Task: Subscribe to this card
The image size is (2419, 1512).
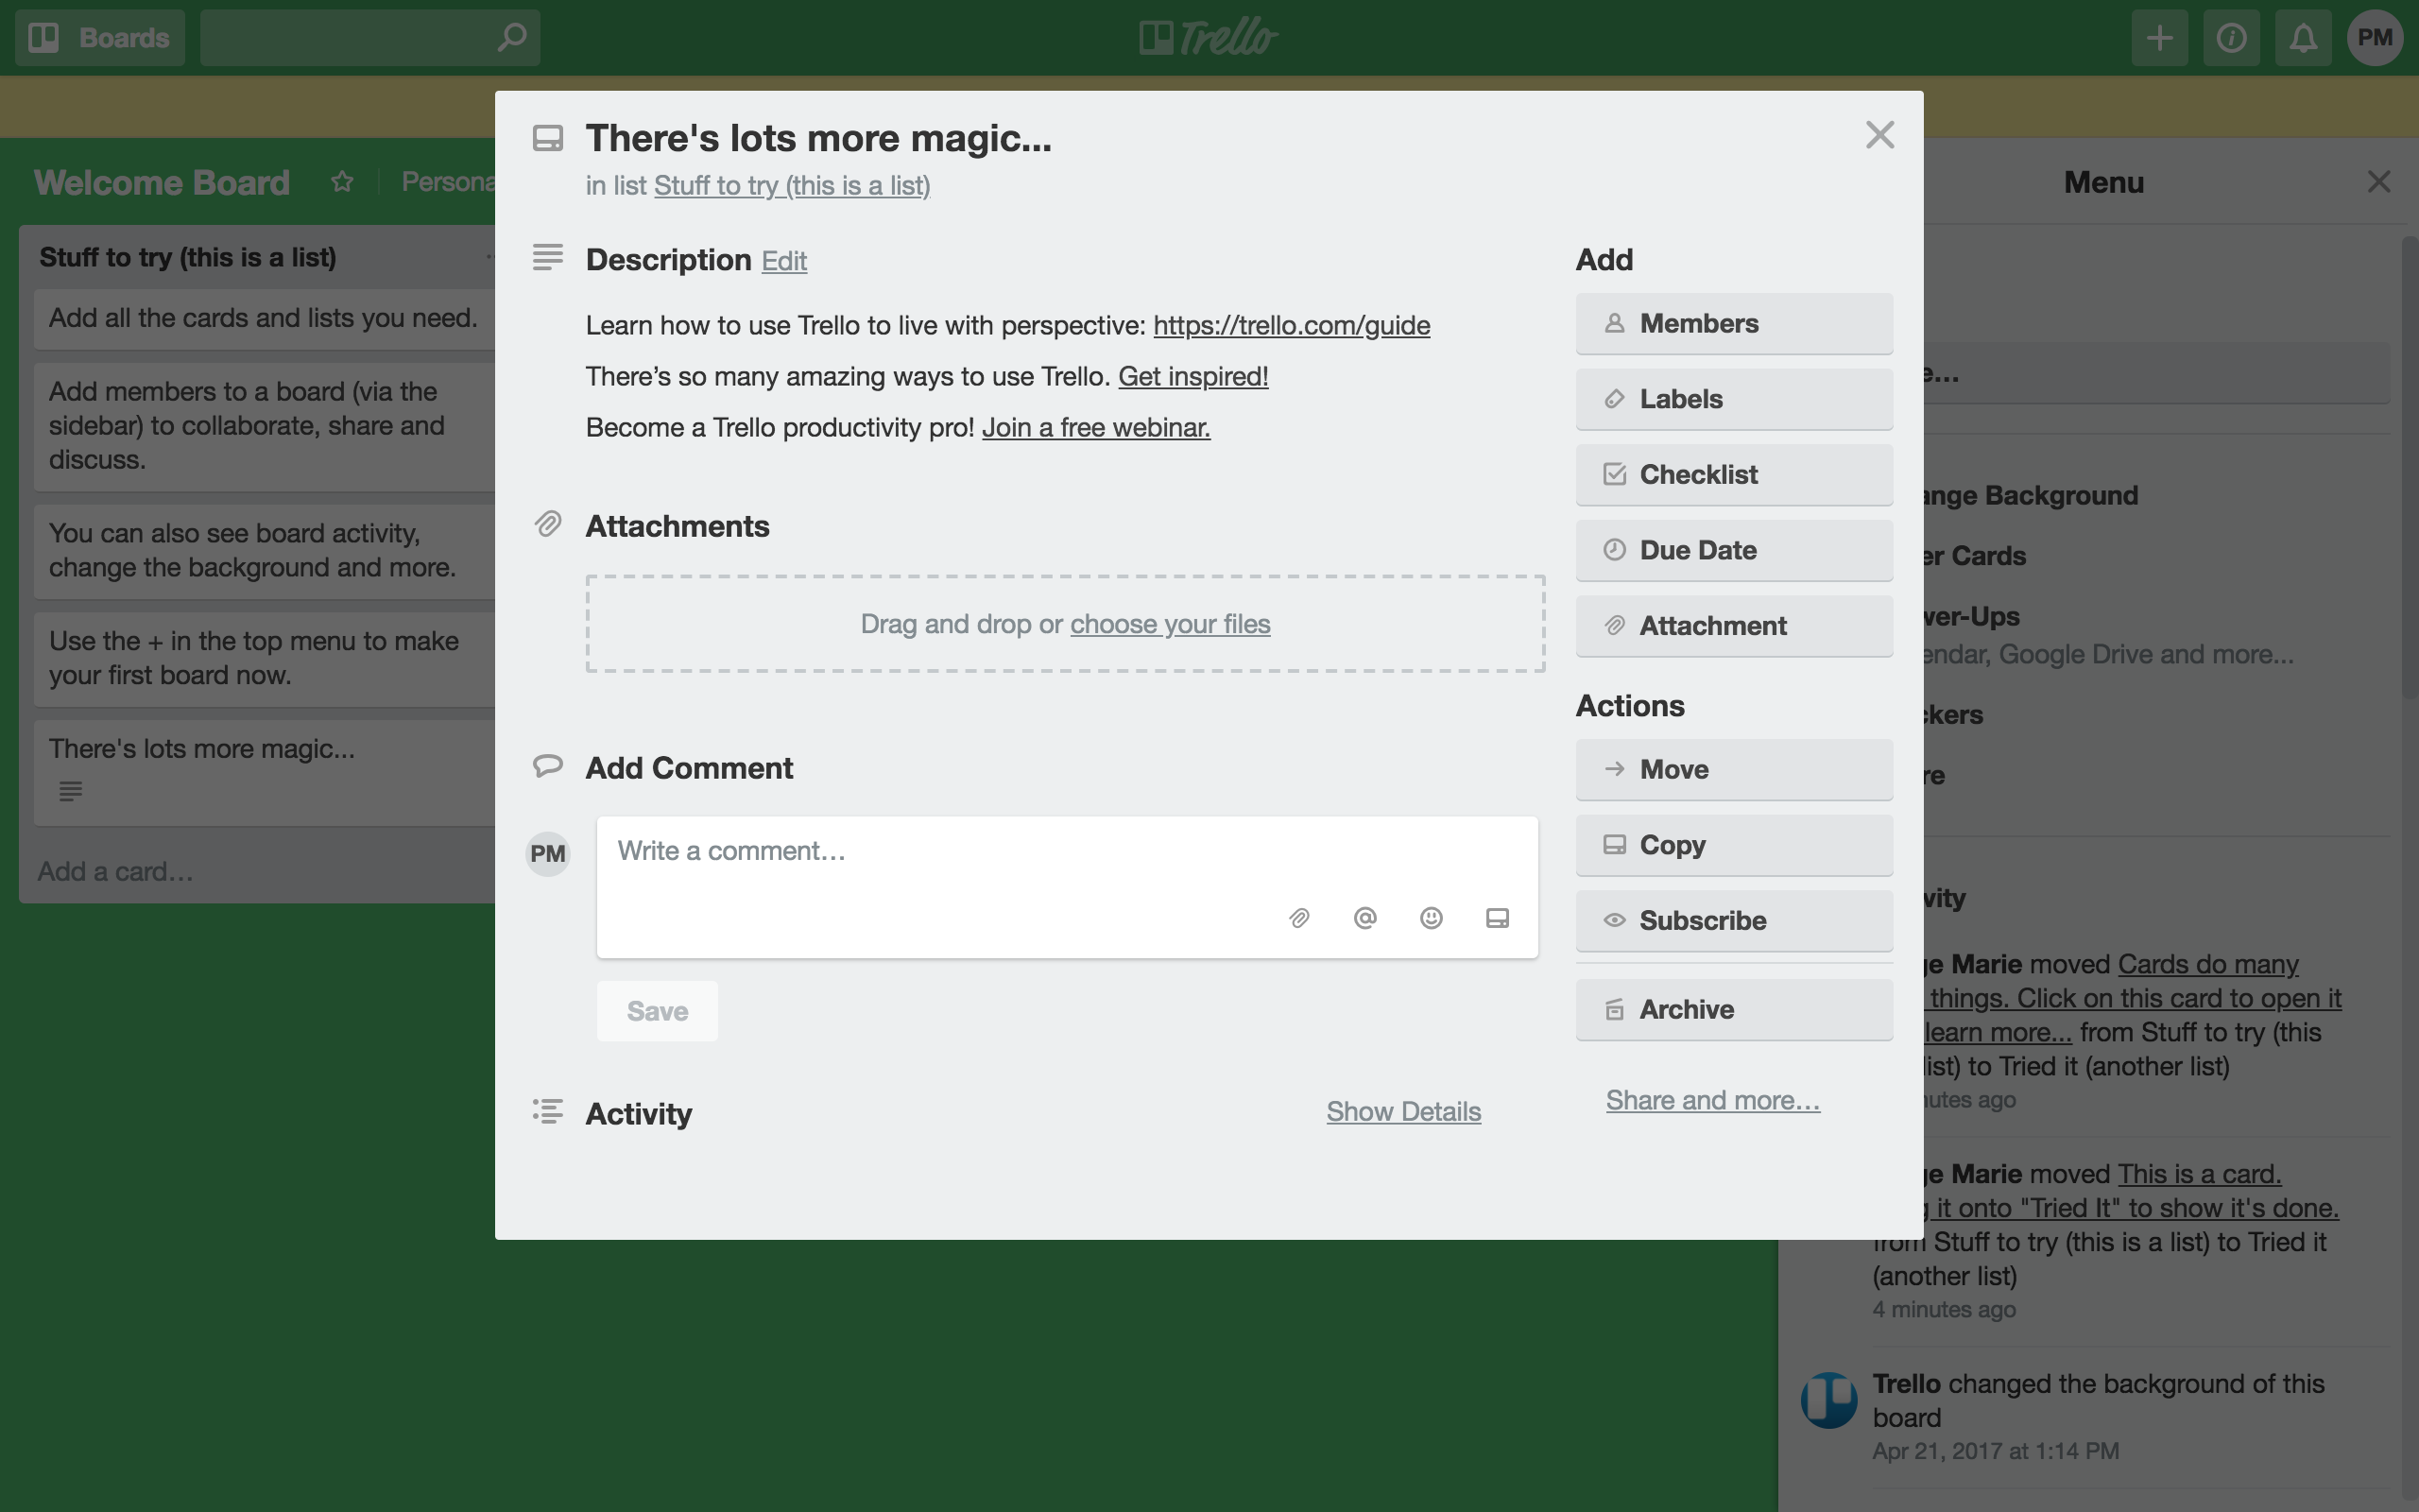Action: [1733, 920]
